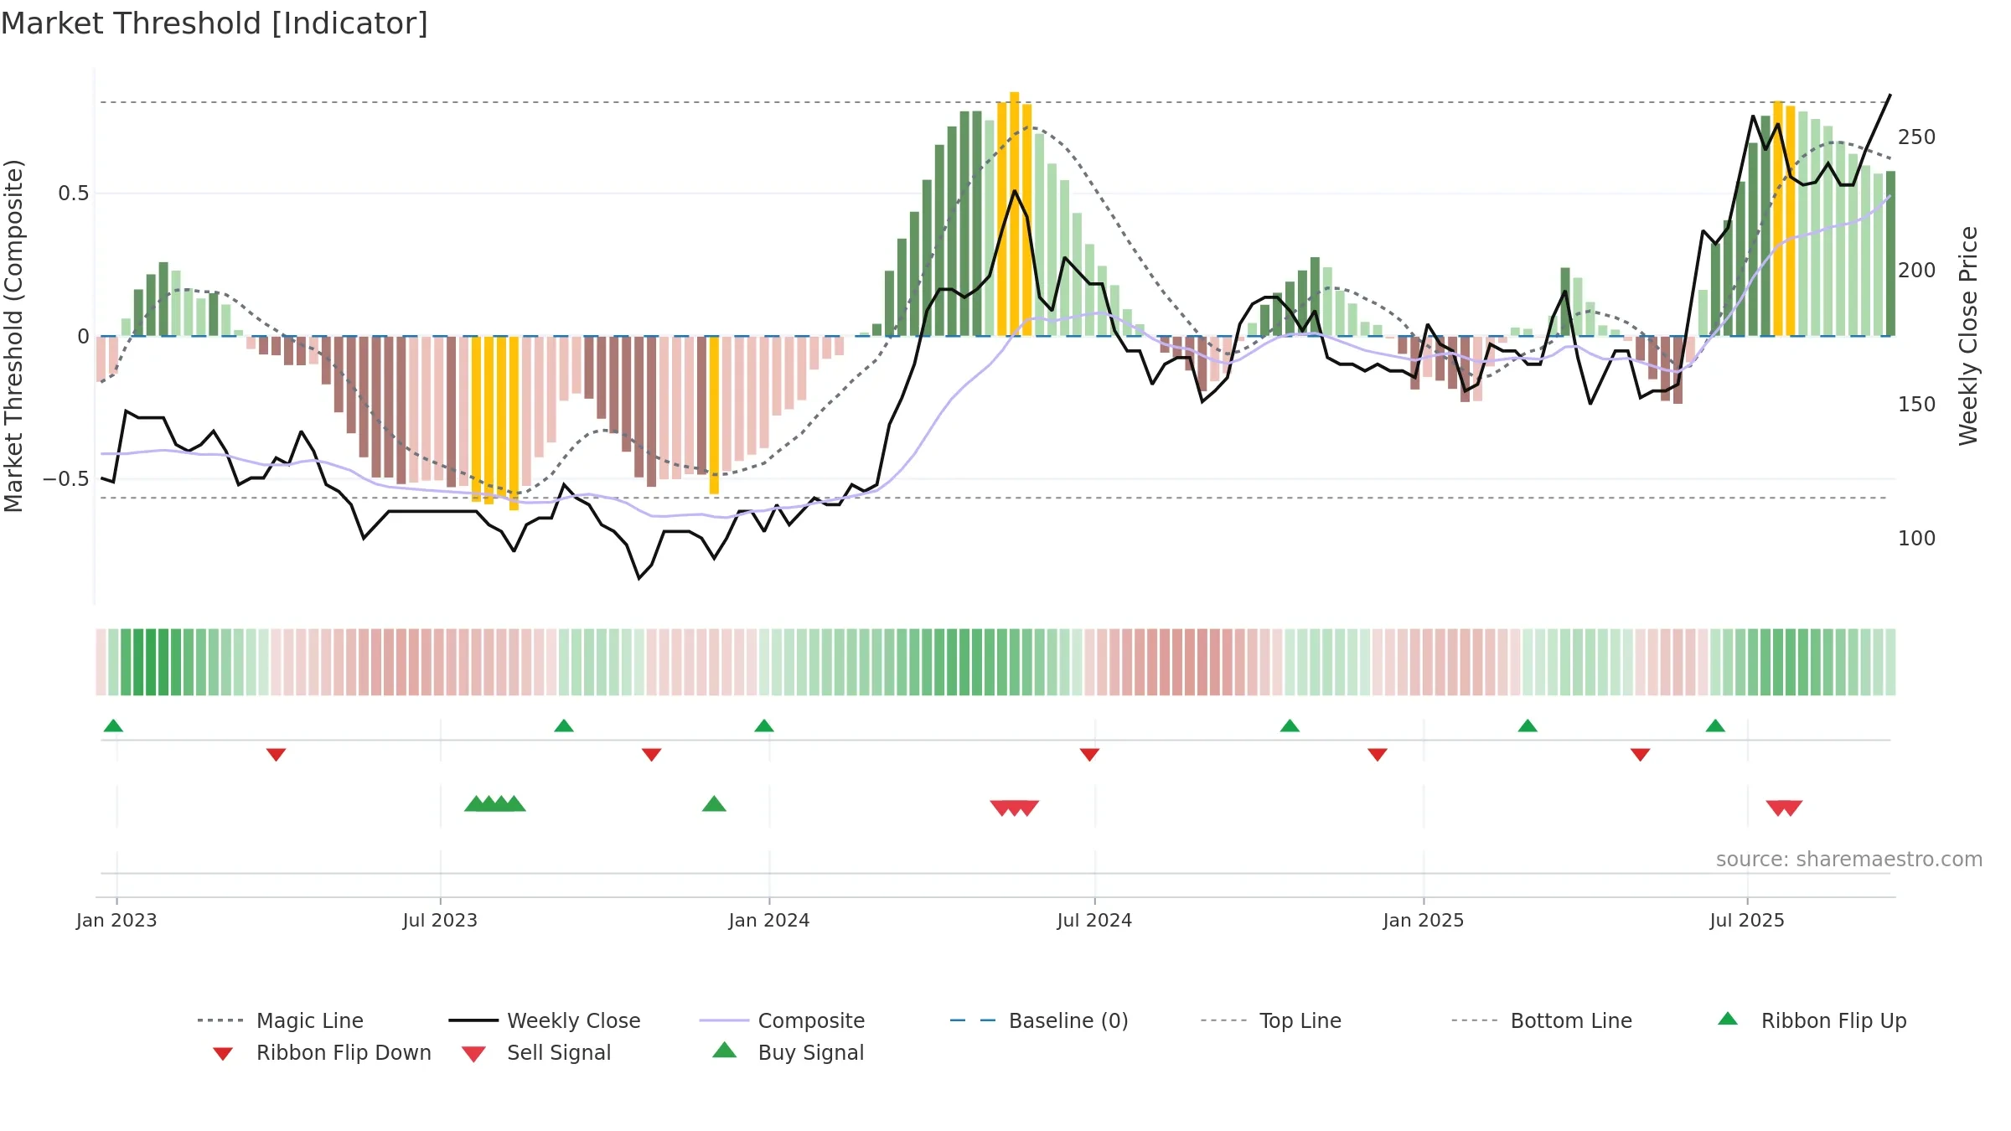Toggle the Top Line legend entry
Screen dimensions: 2011x1131
point(1271,1020)
